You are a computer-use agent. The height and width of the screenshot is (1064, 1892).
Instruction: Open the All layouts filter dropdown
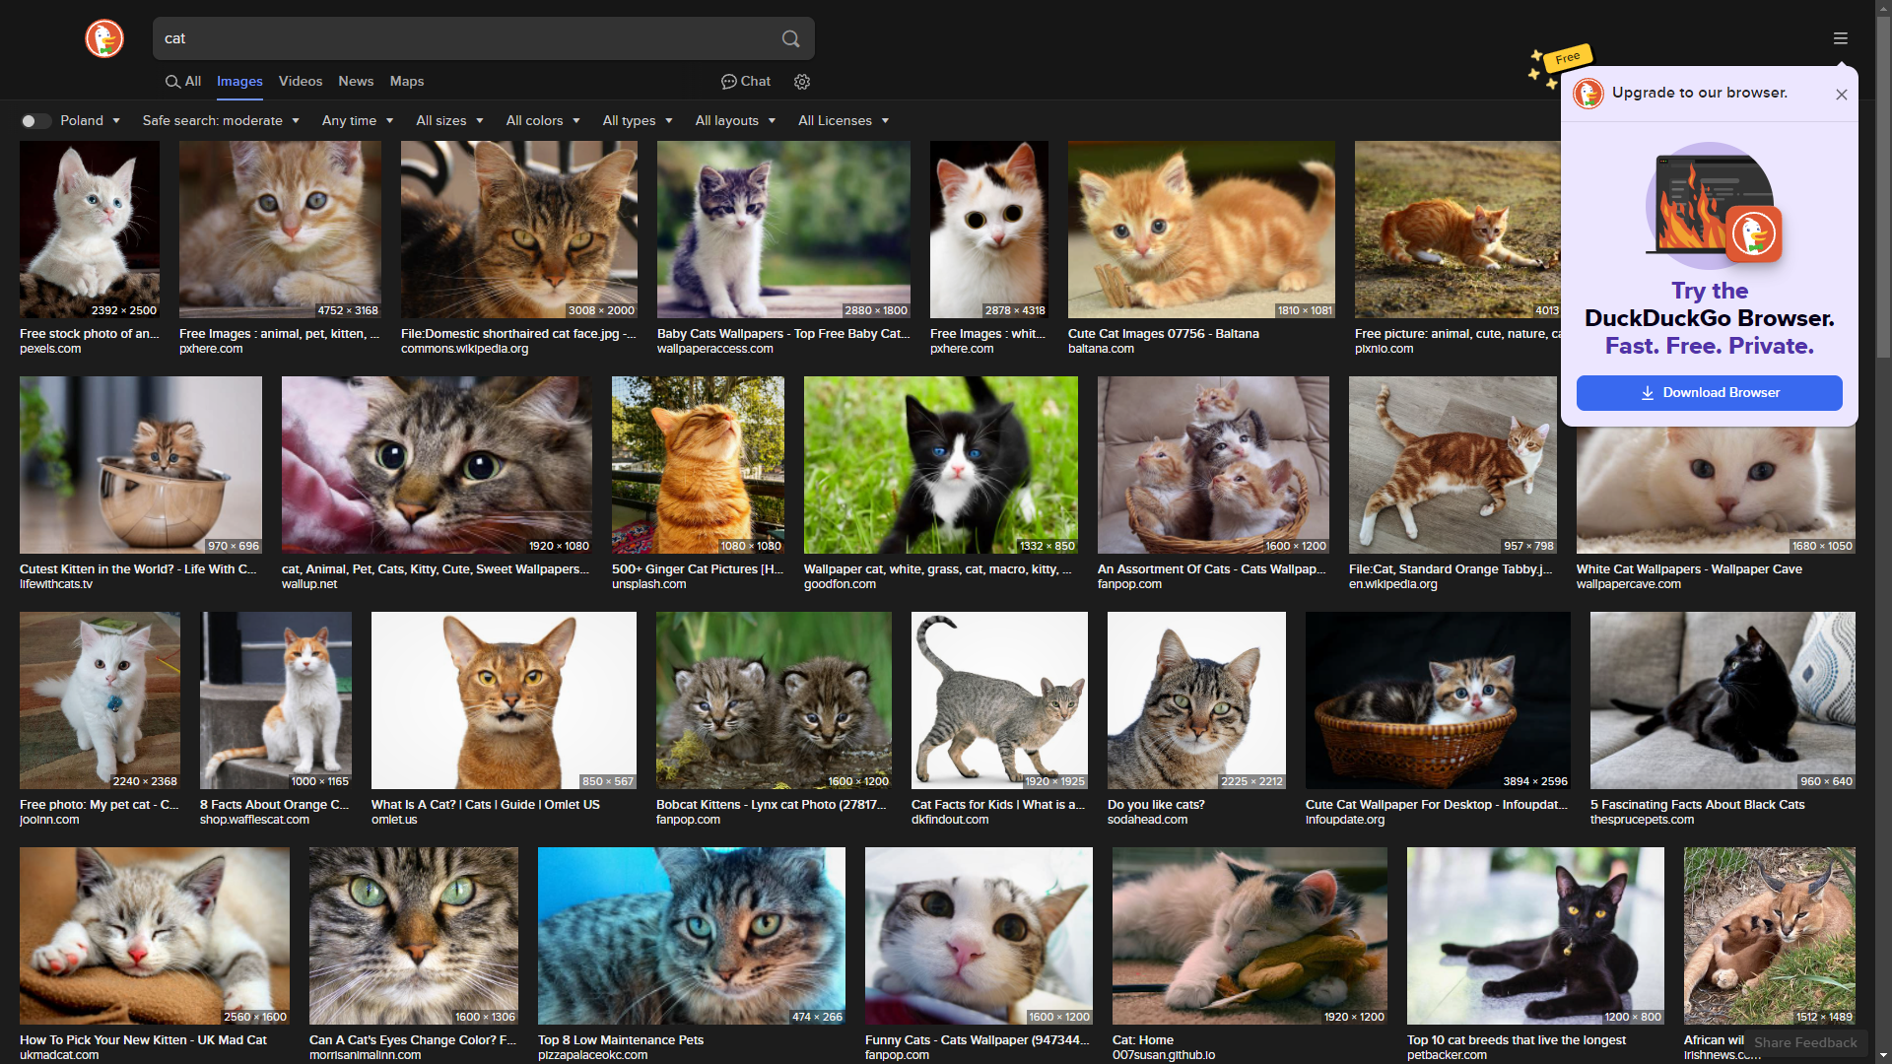point(734,121)
